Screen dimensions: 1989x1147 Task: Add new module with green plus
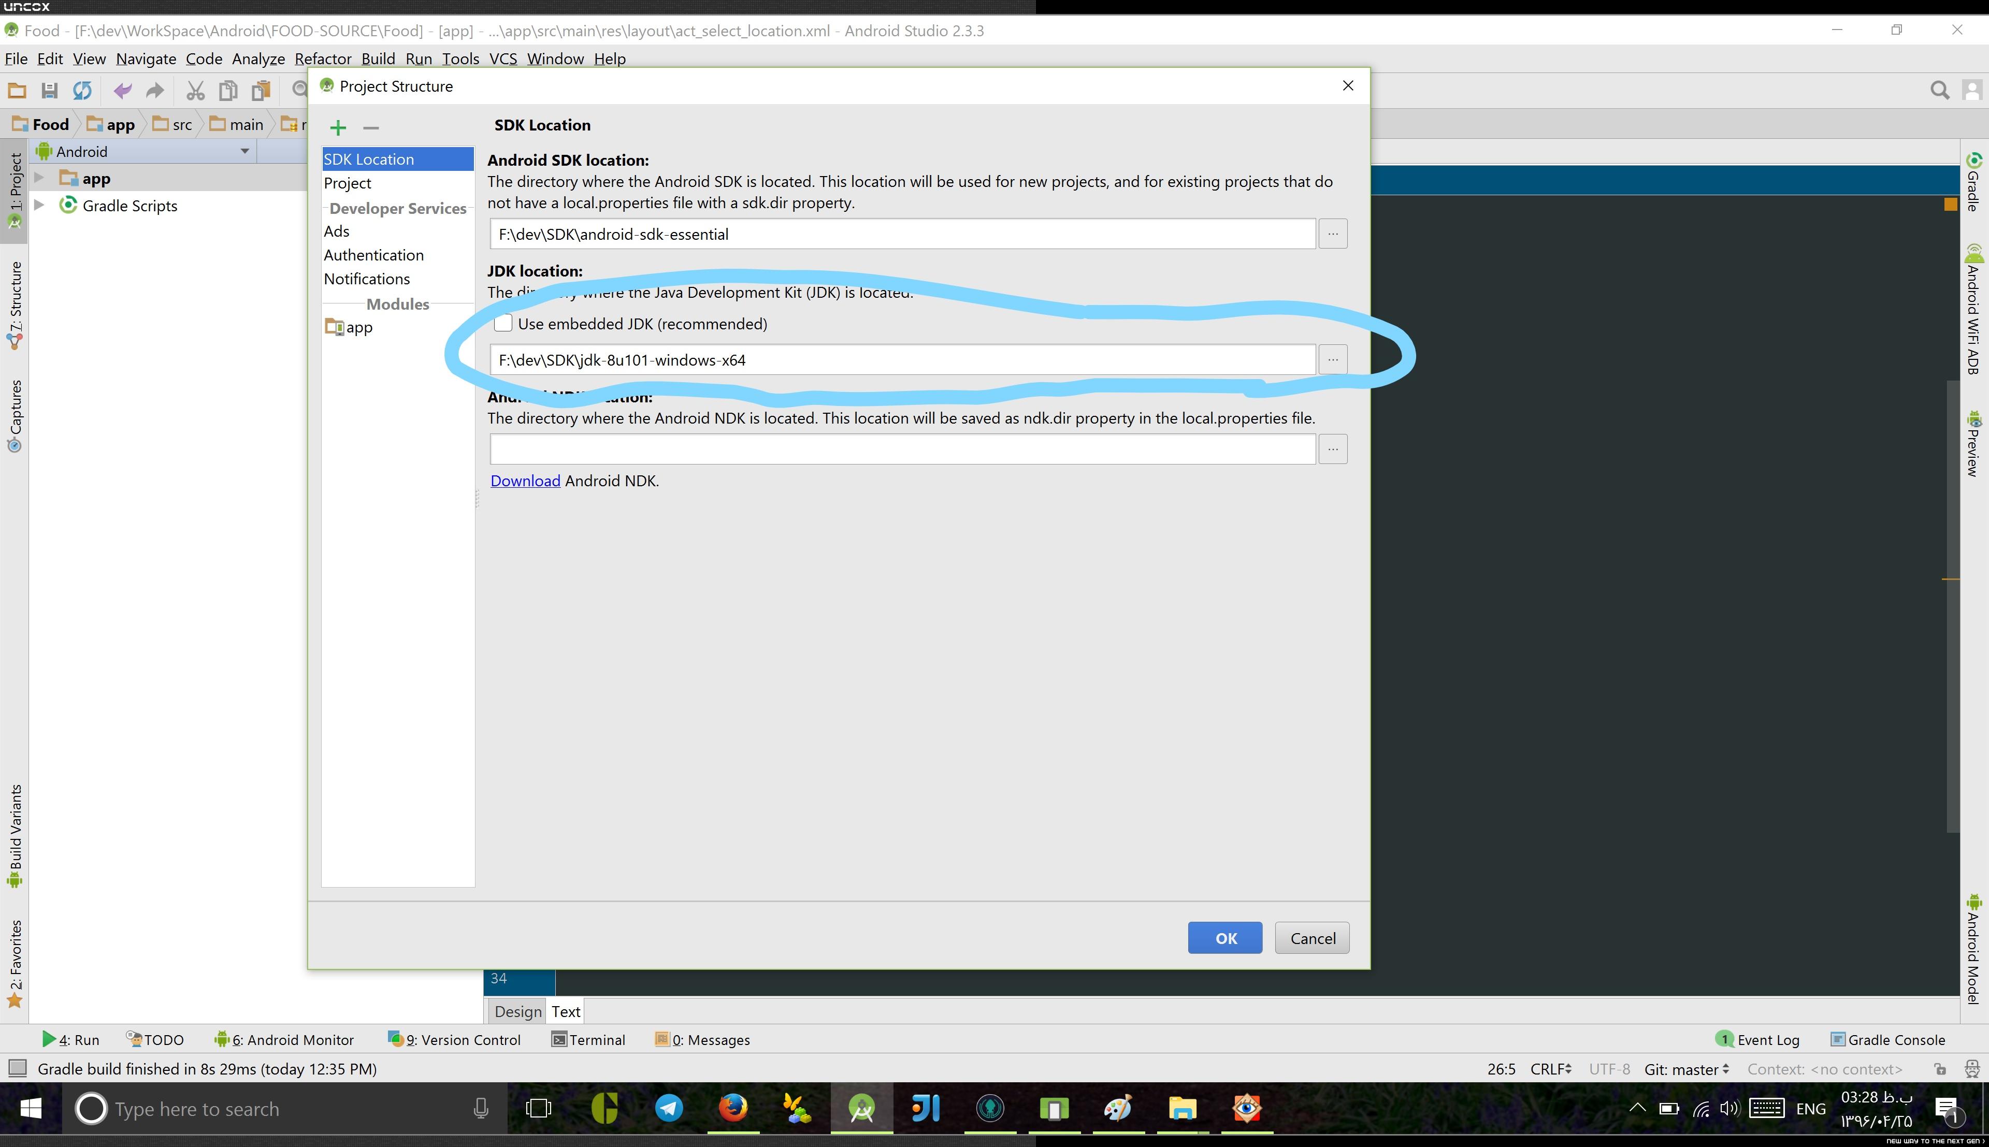click(x=338, y=127)
